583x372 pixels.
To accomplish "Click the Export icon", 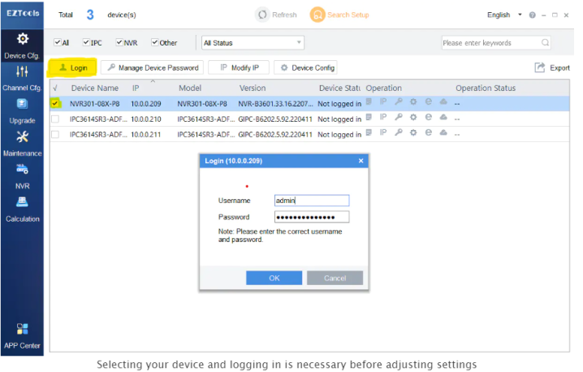I will 540,67.
